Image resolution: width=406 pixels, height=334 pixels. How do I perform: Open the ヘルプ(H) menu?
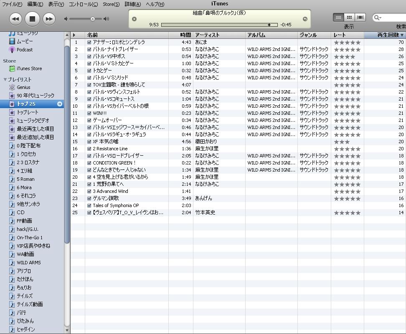tap(155, 4)
